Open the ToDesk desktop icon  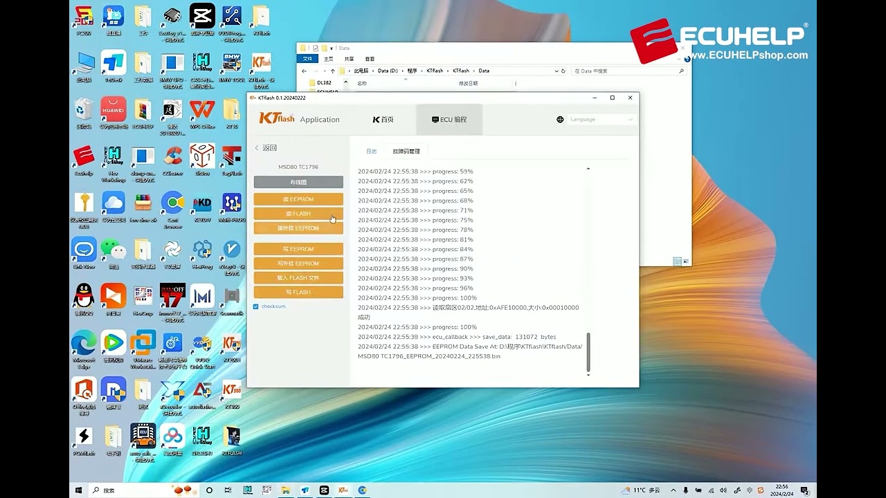point(114,66)
